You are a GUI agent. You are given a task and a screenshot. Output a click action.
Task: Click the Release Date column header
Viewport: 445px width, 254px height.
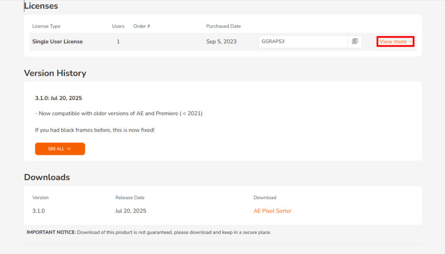point(130,198)
